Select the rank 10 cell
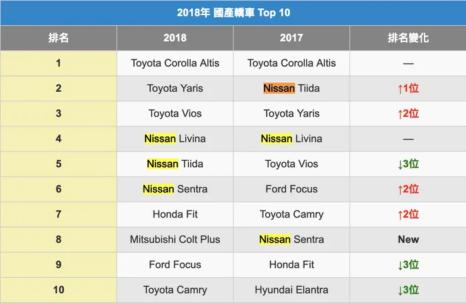 (59, 290)
